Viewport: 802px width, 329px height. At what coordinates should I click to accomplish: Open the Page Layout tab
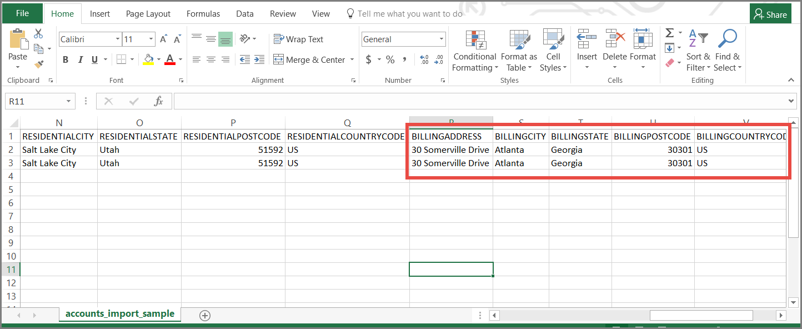(x=148, y=14)
